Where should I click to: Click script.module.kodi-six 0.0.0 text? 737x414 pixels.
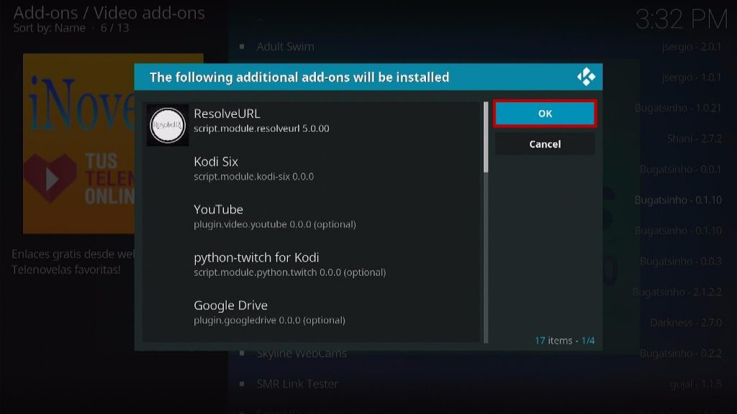pyautogui.click(x=253, y=177)
